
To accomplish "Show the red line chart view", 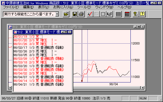I will coord(90,14).
